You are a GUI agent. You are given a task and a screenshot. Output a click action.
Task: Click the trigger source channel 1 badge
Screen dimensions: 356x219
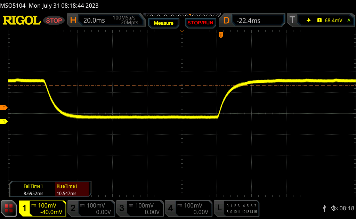tap(319, 21)
